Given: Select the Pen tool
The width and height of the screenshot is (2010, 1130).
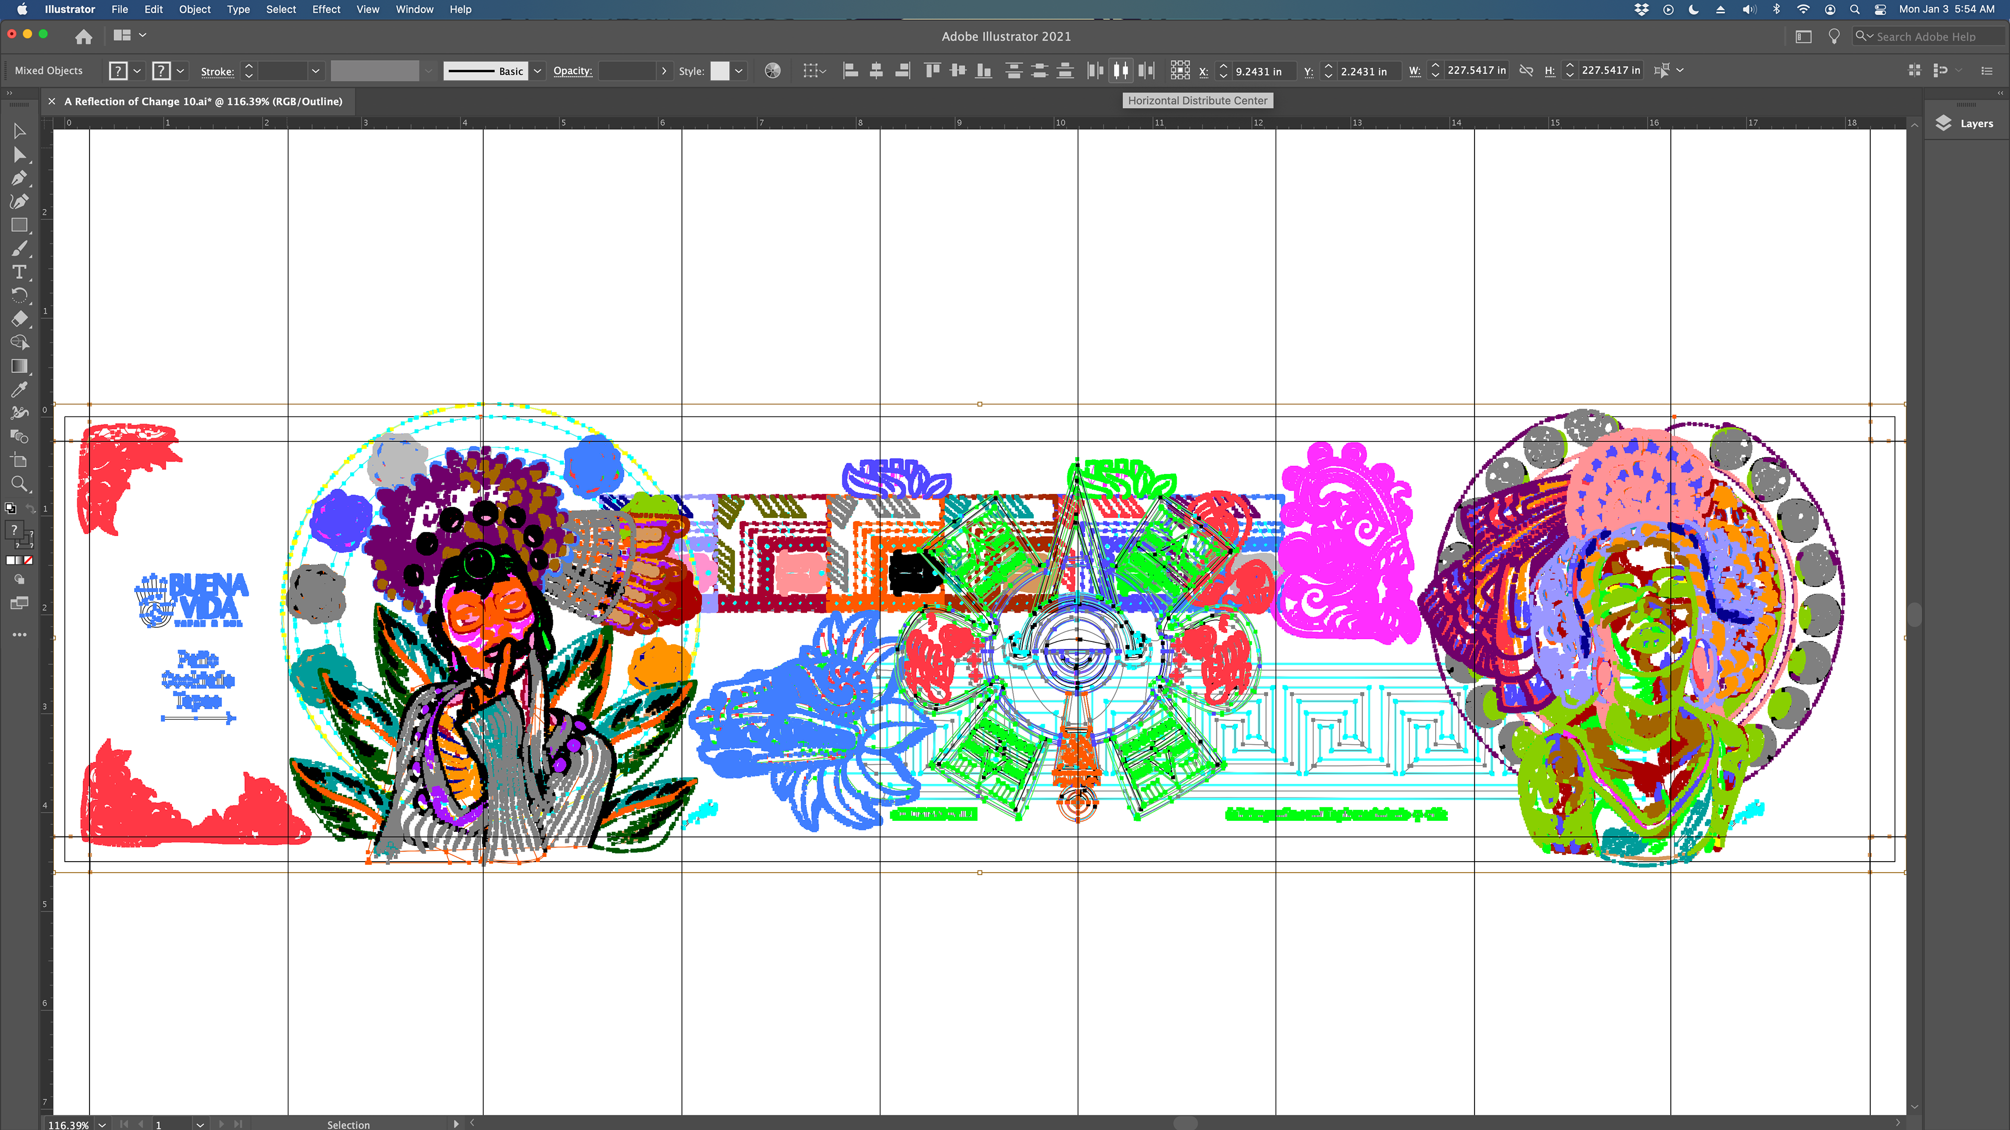Looking at the screenshot, I should pyautogui.click(x=19, y=178).
